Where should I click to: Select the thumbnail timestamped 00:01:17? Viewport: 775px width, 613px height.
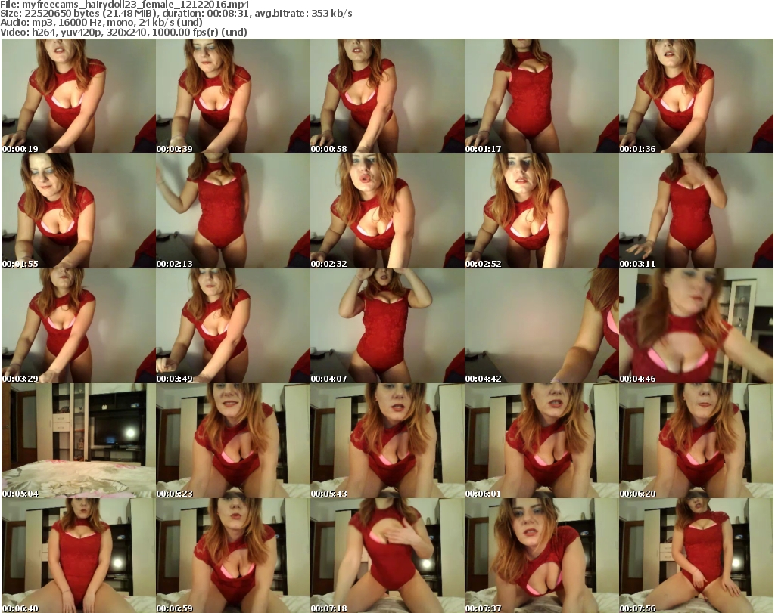[x=542, y=96]
